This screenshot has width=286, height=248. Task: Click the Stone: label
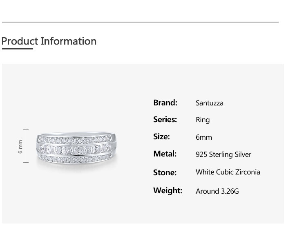tap(165, 172)
